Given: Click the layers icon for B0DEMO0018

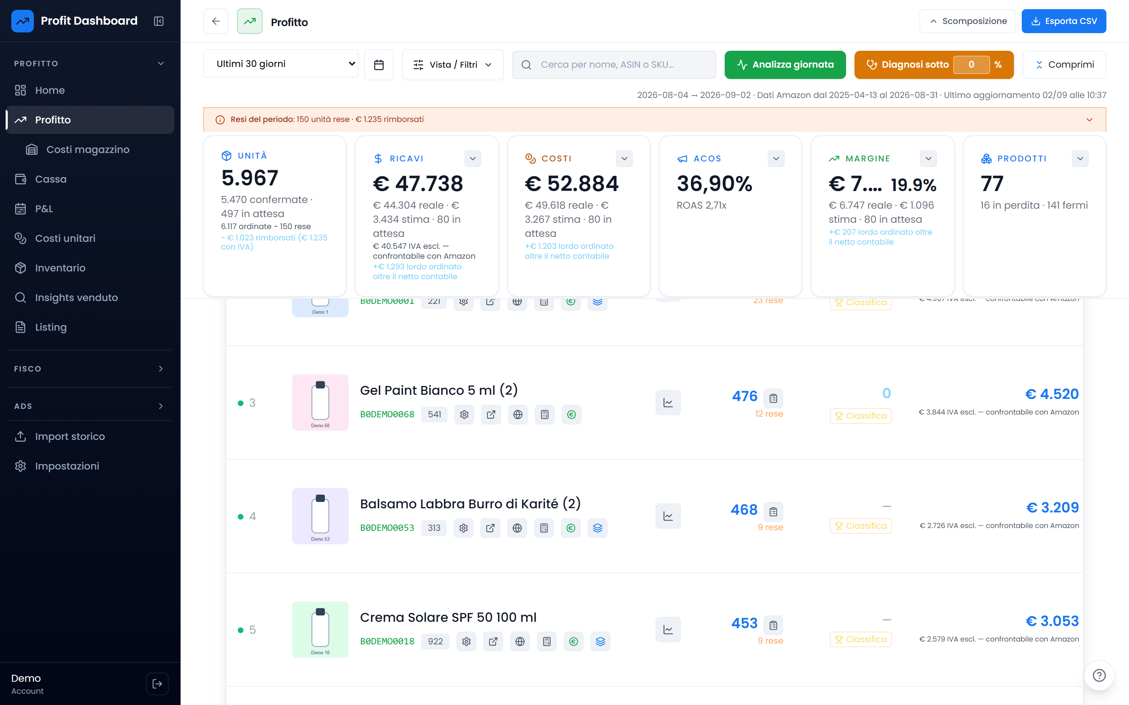Looking at the screenshot, I should 600,642.
